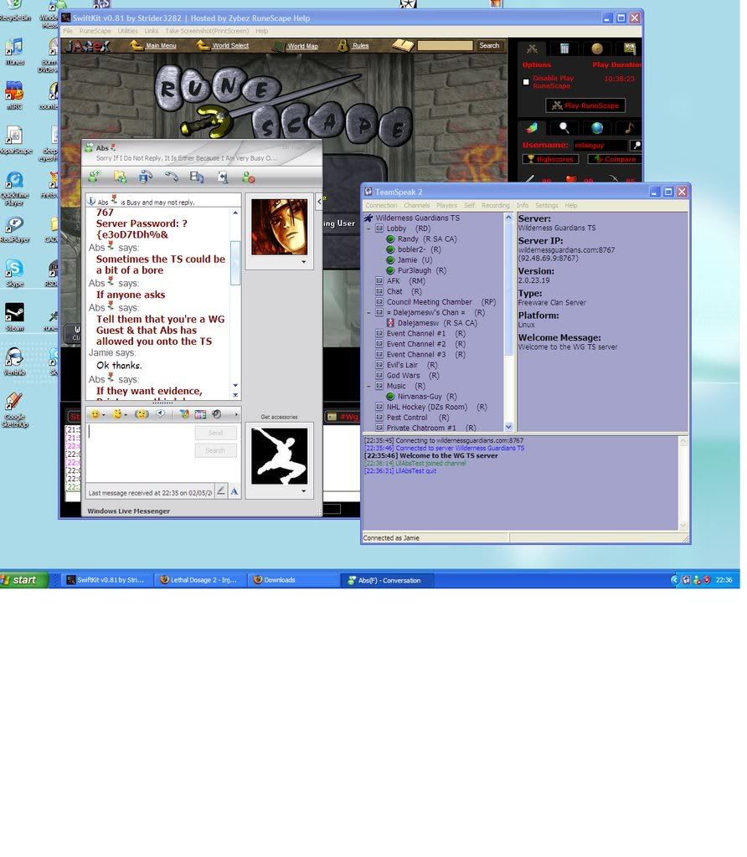The image size is (747, 857).
Task: Click the Rules link in RuneScape header
Action: (360, 46)
